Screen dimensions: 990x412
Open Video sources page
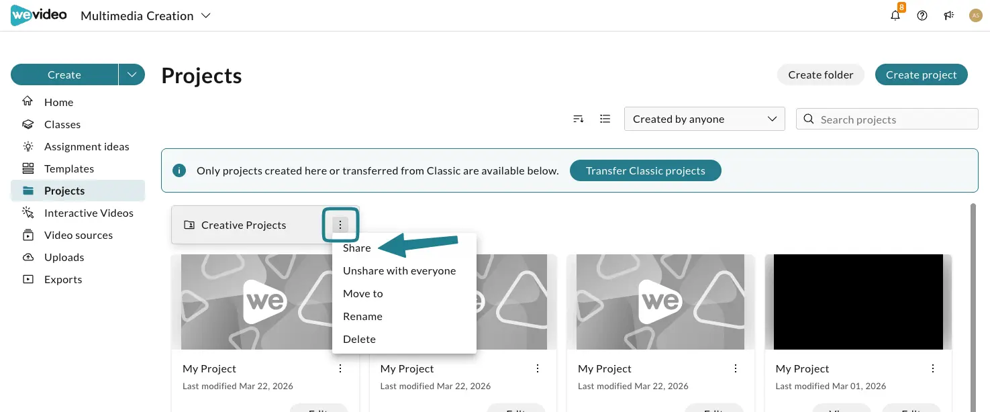tap(78, 235)
